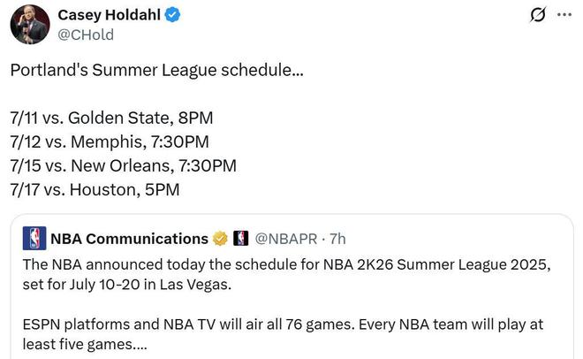Click the blue verified badge

click(x=172, y=15)
